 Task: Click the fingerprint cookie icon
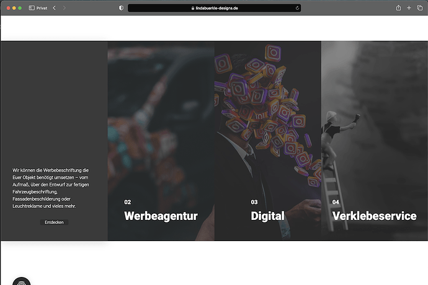22,282
